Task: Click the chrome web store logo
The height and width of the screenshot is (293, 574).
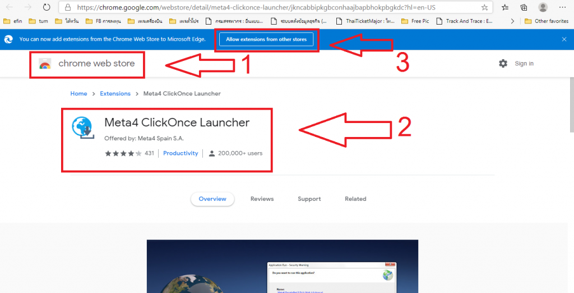Action: pos(45,64)
